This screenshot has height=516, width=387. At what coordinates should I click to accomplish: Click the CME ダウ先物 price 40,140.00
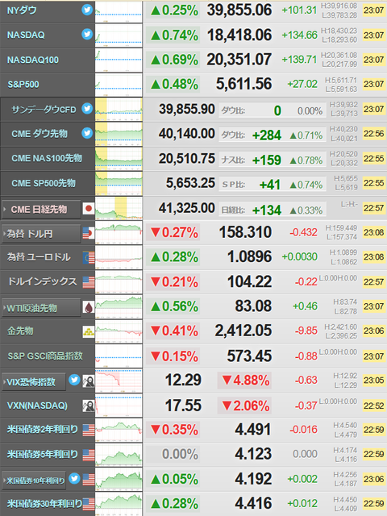[186, 134]
